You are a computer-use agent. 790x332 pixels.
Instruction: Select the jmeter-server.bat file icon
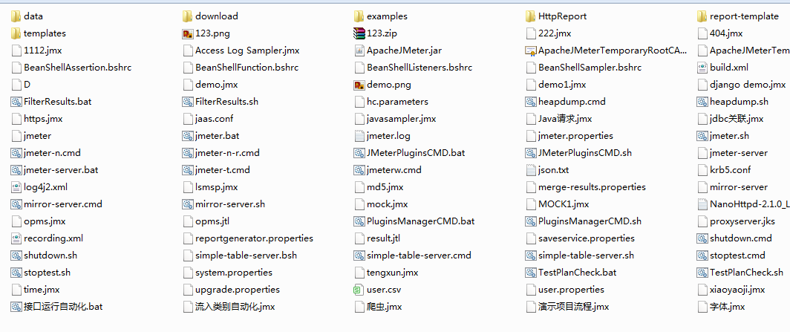pos(16,170)
